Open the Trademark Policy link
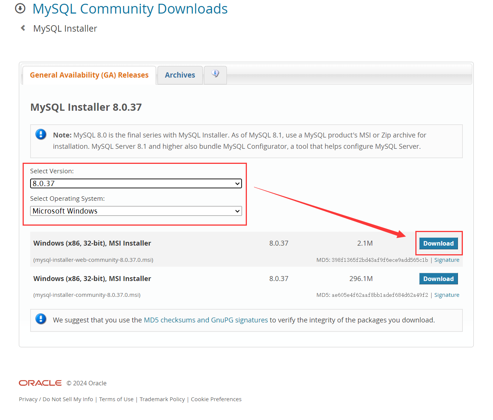 point(162,399)
